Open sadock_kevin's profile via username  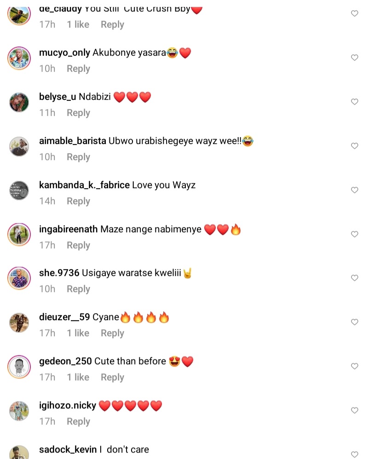tap(68, 450)
